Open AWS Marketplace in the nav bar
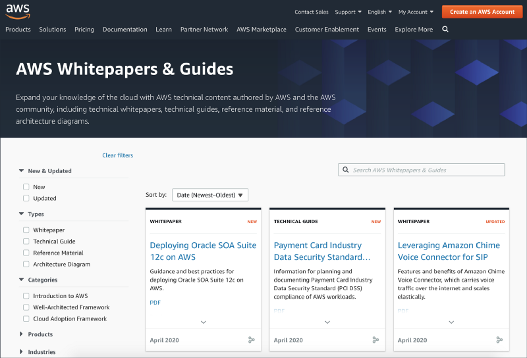This screenshot has height=358, width=527. pyautogui.click(x=262, y=29)
